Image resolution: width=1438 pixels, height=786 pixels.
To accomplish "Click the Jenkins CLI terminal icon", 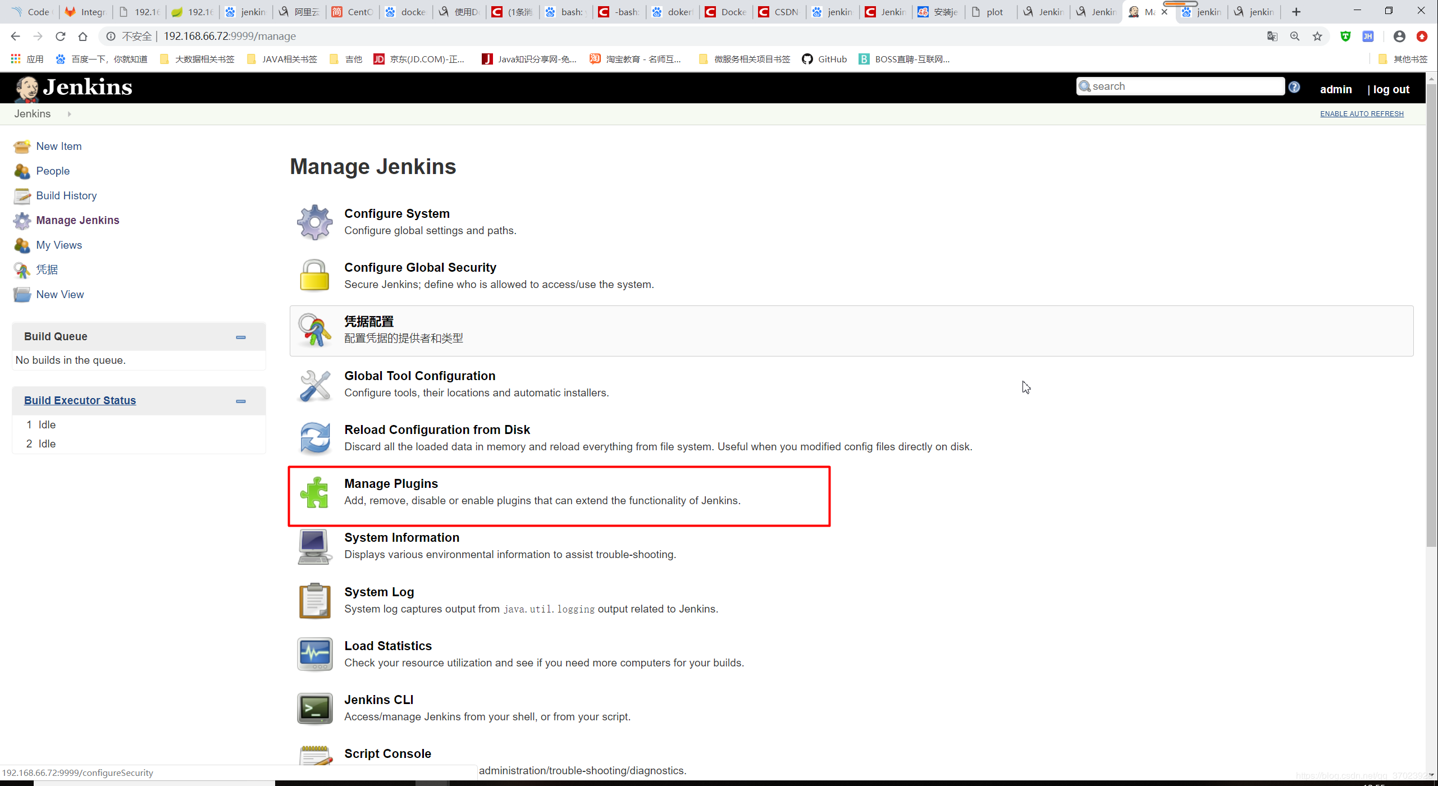I will click(x=314, y=708).
